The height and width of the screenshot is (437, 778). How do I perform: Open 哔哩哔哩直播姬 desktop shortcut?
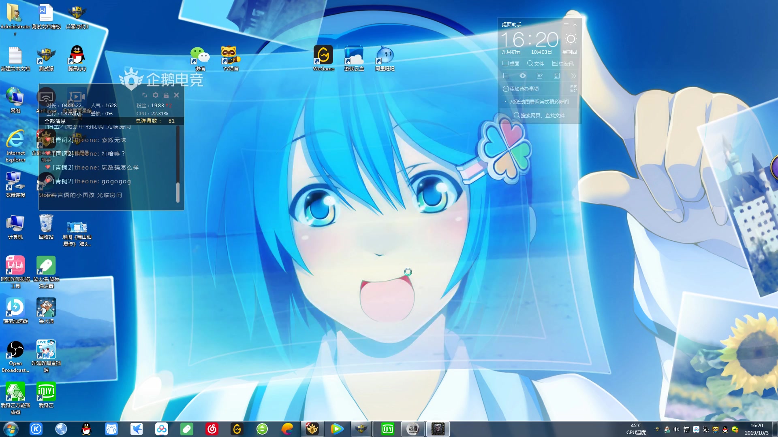point(46,356)
